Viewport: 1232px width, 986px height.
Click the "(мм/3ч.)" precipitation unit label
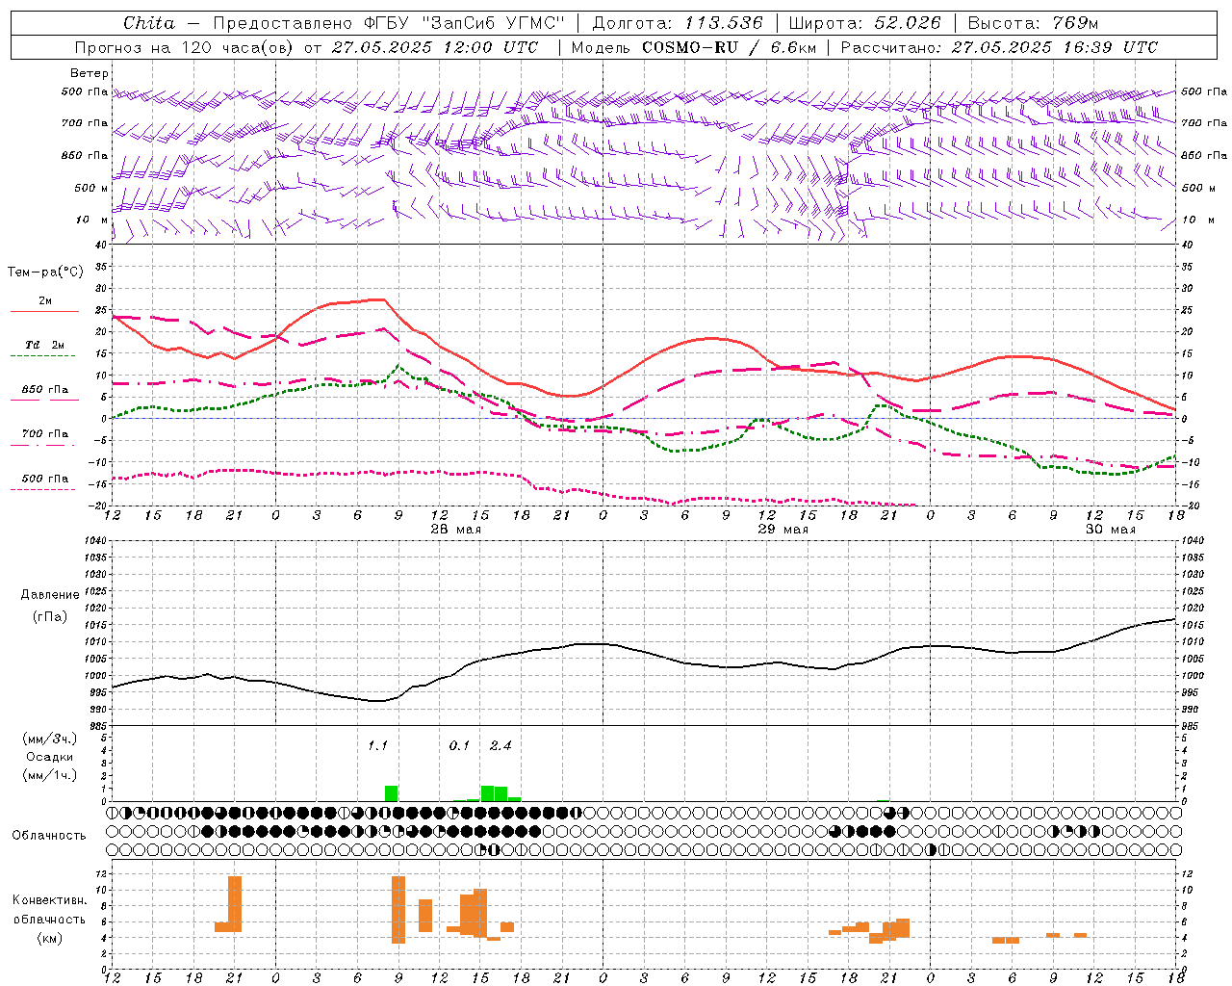click(50, 739)
